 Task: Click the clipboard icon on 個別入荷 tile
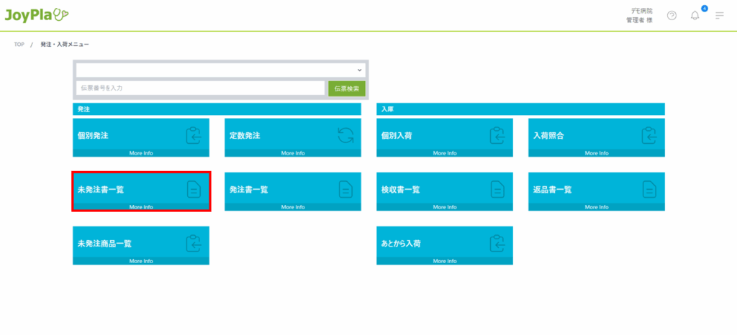pyautogui.click(x=497, y=135)
